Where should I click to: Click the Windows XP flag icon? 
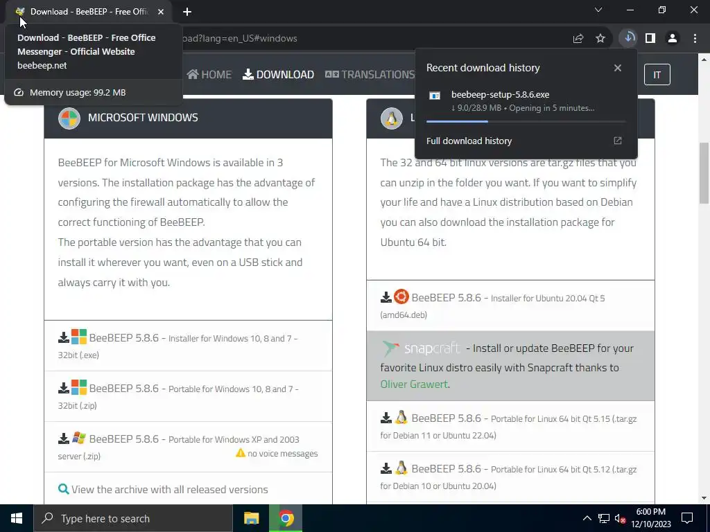click(79, 438)
